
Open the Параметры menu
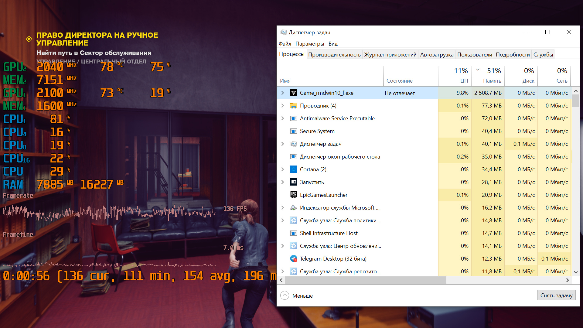[310, 44]
